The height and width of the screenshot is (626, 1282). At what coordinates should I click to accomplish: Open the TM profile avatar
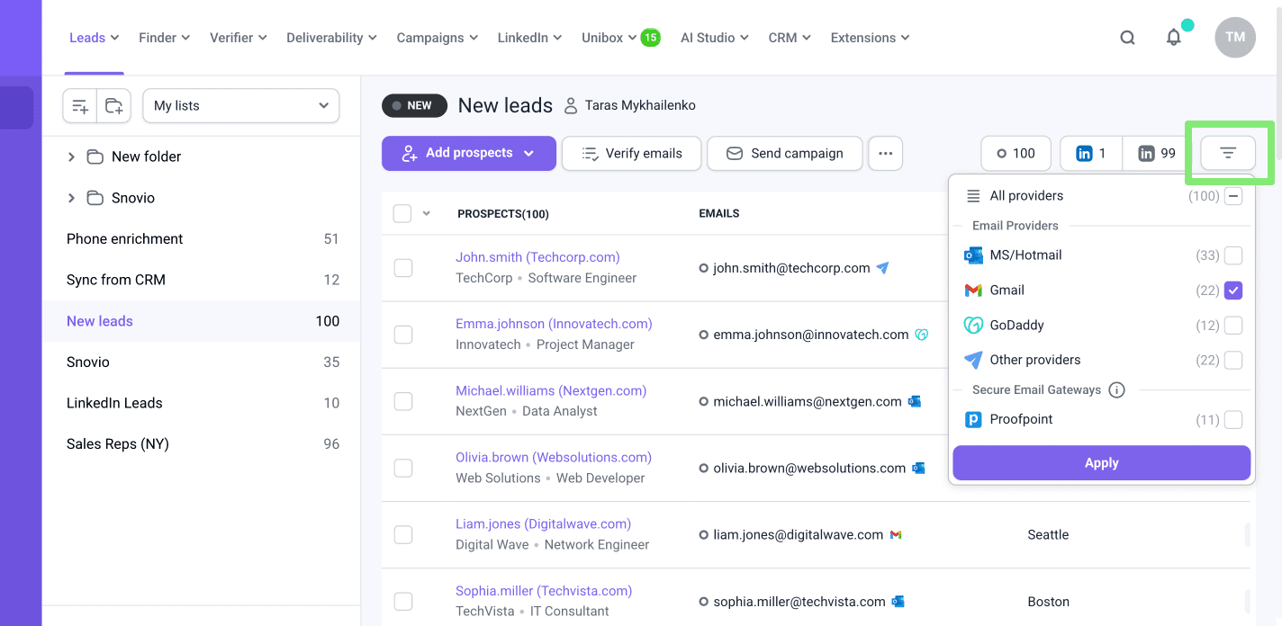(1234, 38)
